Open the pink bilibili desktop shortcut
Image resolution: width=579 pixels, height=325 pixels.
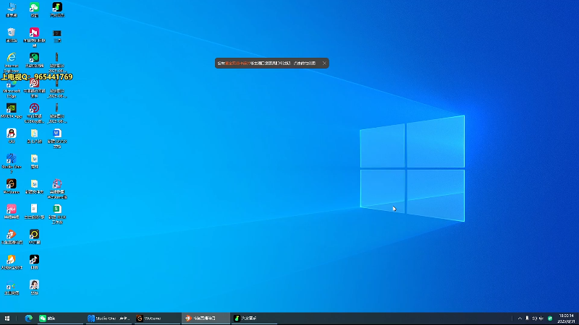coord(12,212)
